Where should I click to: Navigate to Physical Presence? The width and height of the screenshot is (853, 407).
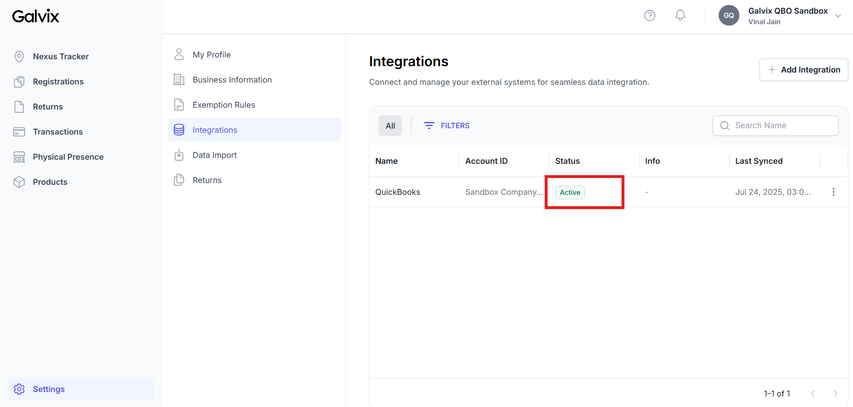point(68,157)
